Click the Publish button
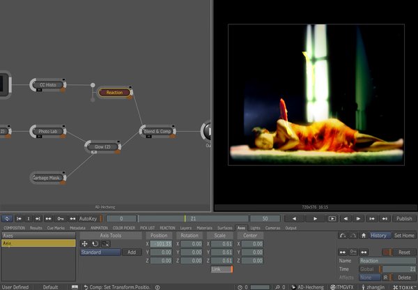This screenshot has height=290, width=418. pos(403,218)
